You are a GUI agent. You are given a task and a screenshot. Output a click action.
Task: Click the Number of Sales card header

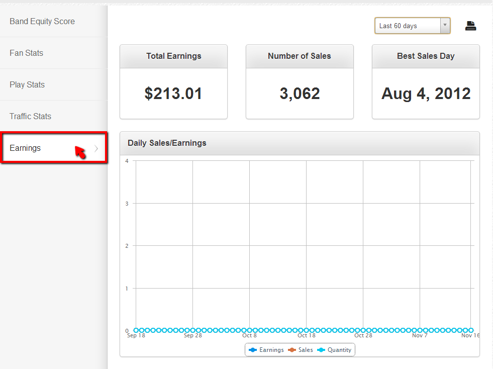tap(300, 56)
